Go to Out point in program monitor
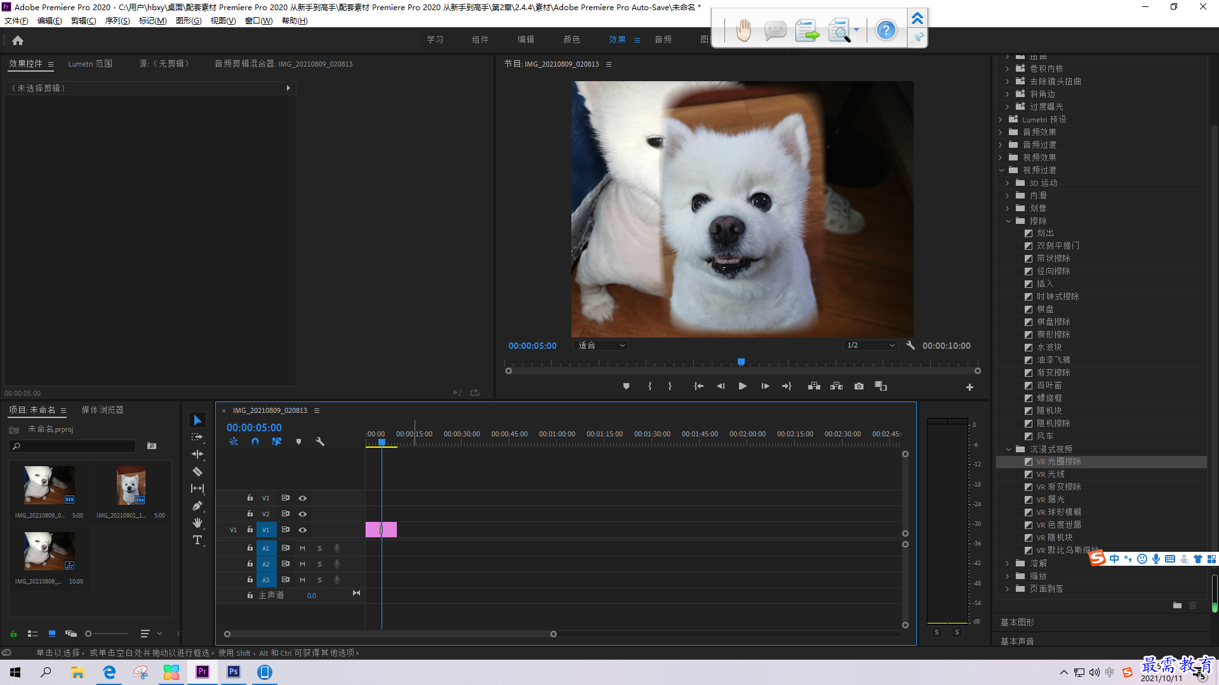The height and width of the screenshot is (685, 1219). click(787, 386)
